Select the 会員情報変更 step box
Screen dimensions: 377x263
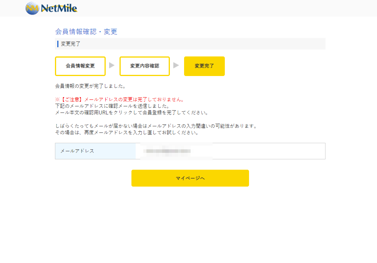[80, 66]
